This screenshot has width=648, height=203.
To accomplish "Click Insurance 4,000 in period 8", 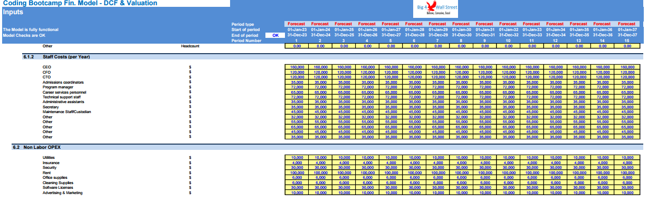I will (461, 163).
